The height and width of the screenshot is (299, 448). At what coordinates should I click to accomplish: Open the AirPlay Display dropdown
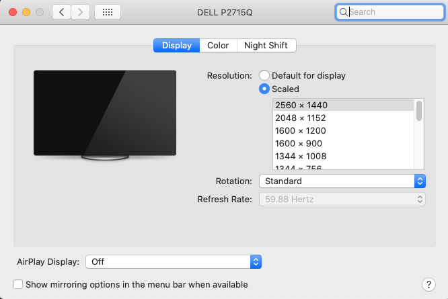[174, 261]
